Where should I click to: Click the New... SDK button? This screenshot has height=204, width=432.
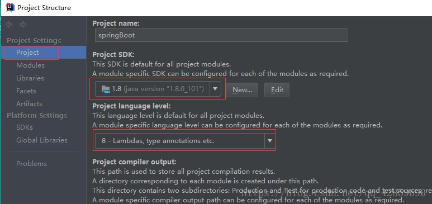(242, 90)
